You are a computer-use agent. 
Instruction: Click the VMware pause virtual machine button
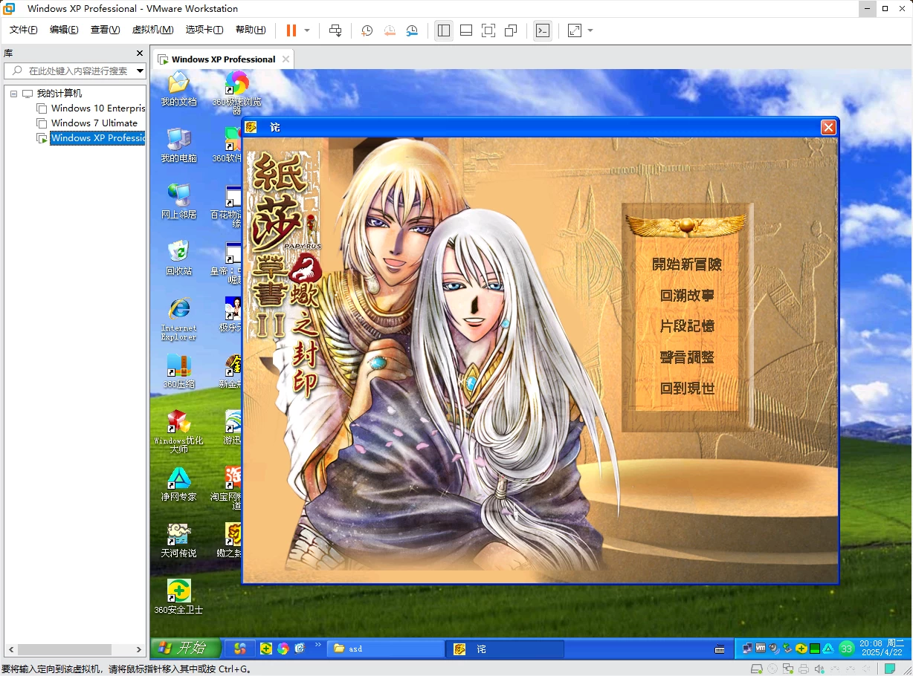(291, 30)
